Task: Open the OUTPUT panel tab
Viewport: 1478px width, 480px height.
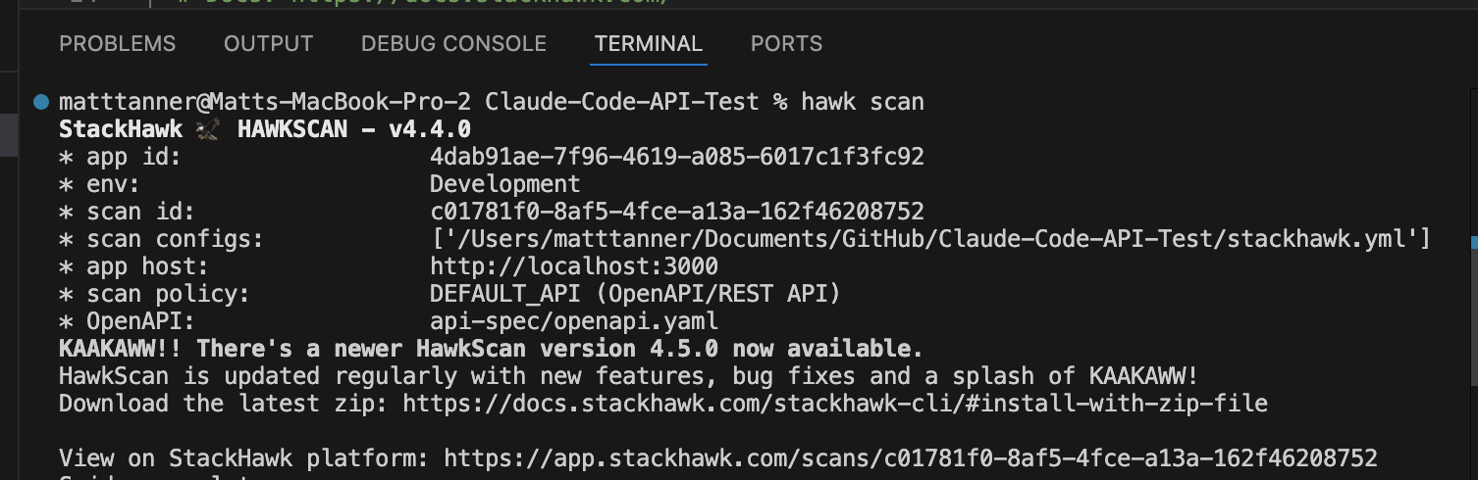Action: click(268, 44)
